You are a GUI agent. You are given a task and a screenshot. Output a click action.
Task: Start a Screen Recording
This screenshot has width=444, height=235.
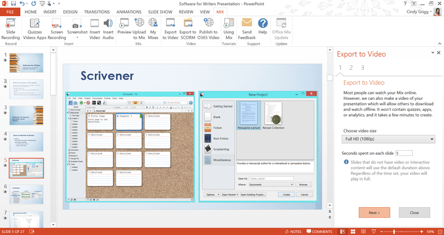[57, 29]
